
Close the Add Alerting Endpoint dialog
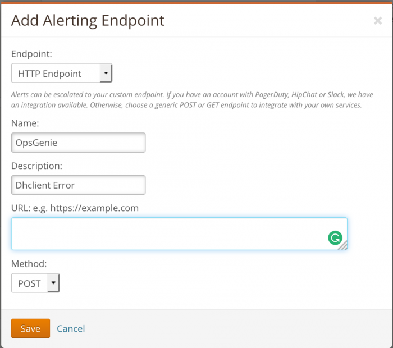[377, 21]
